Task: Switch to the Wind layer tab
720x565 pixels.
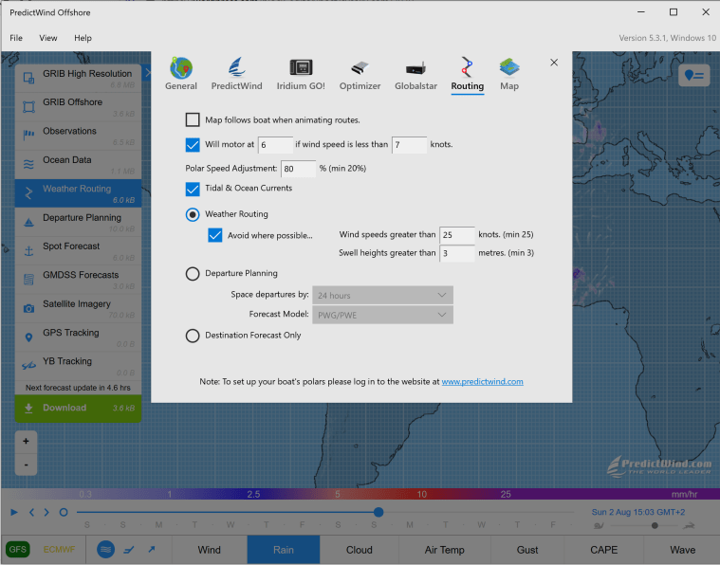Action: point(209,550)
